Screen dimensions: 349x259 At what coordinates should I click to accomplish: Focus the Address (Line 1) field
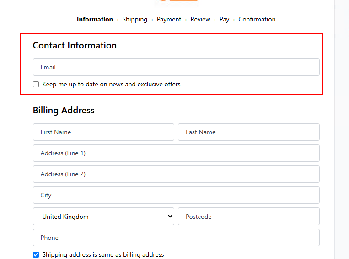point(176,153)
